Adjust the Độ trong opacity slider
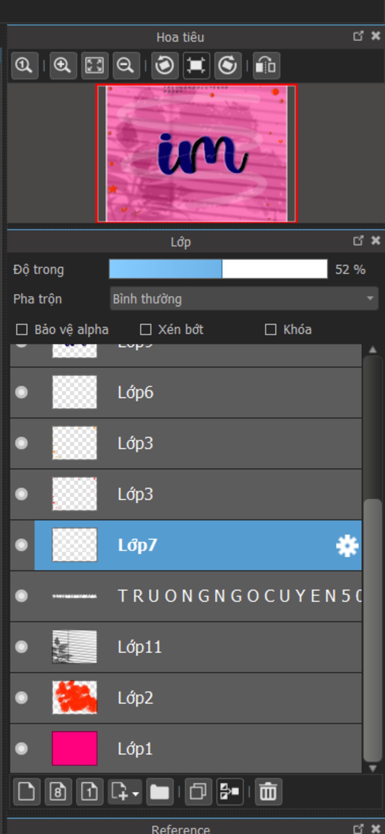 coord(218,269)
